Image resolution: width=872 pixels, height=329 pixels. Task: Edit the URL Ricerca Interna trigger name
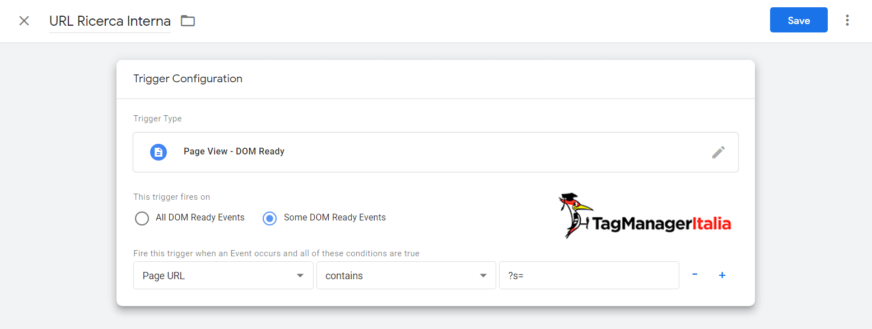pyautogui.click(x=110, y=21)
